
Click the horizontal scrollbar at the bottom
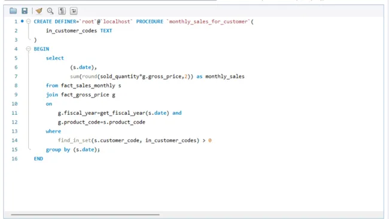coord(85,215)
